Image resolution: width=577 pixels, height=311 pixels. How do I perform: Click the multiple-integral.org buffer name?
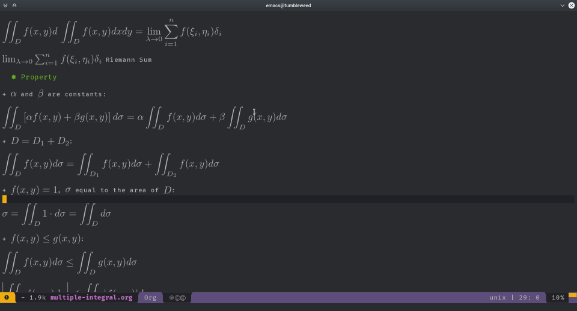click(x=91, y=297)
